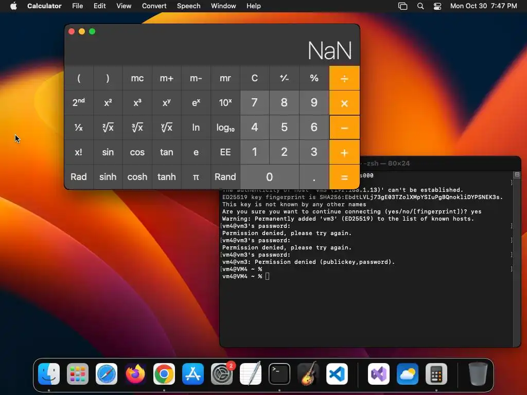Open the Trash in the Dock
This screenshot has height=395, width=527.
click(x=478, y=373)
